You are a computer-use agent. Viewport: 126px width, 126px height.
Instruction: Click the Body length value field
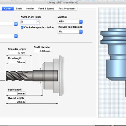17,94
